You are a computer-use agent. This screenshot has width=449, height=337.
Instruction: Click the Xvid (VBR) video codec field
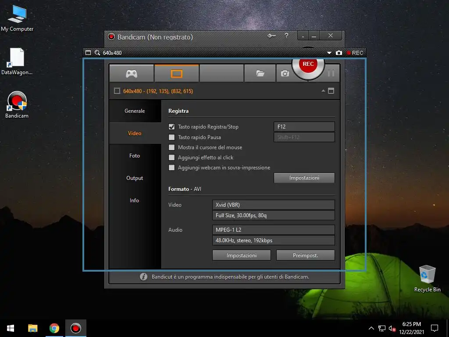tap(274, 204)
